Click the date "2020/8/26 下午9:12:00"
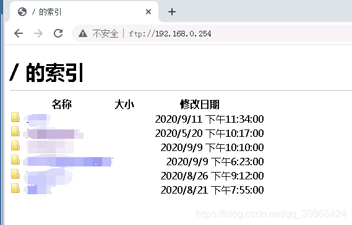This screenshot has height=225, width=352. [x=212, y=176]
